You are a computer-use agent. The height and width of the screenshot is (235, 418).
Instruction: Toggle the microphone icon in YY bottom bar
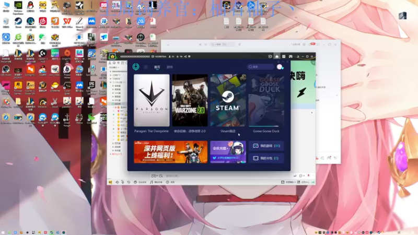(123, 182)
